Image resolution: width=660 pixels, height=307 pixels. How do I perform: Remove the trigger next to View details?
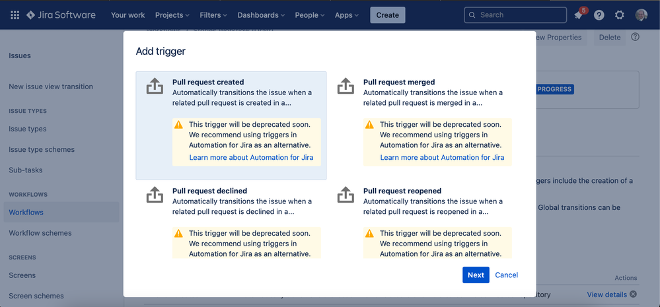coord(633,294)
